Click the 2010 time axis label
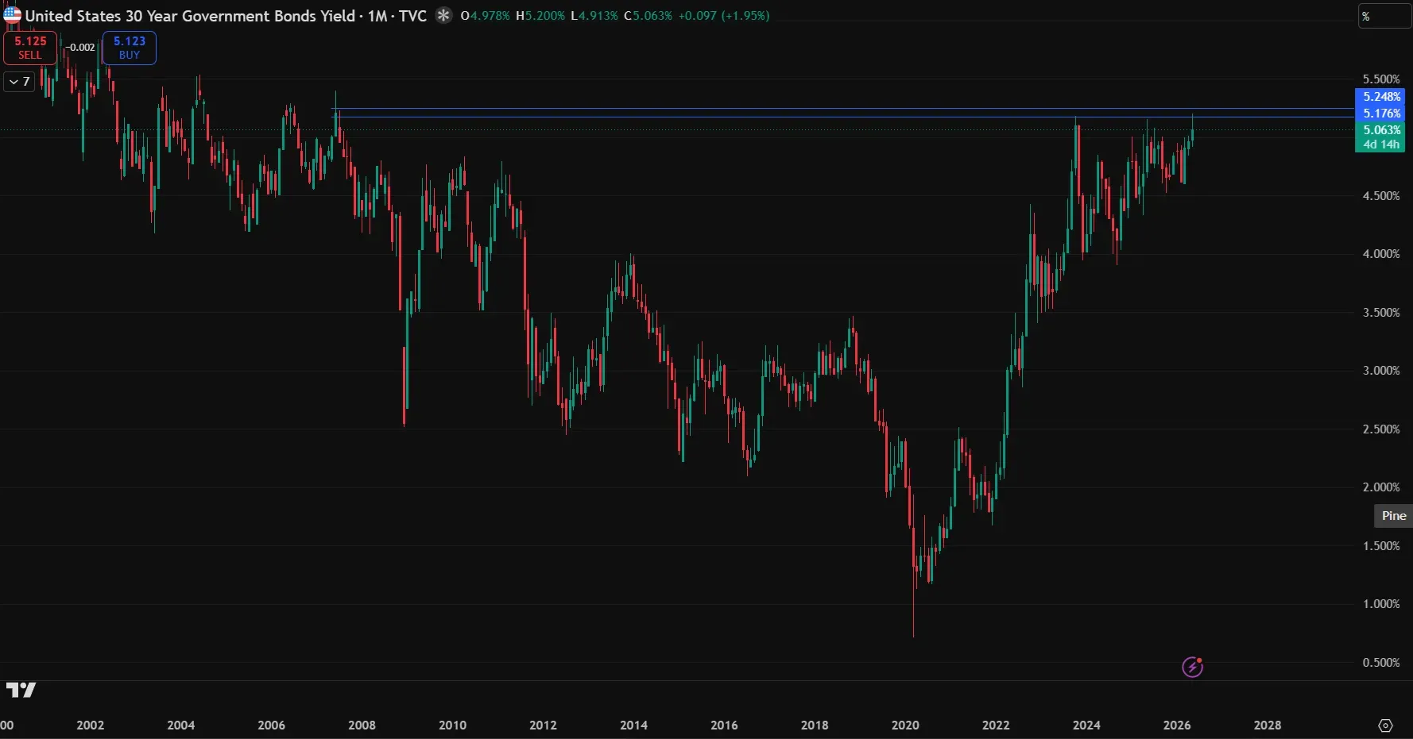 tap(452, 726)
